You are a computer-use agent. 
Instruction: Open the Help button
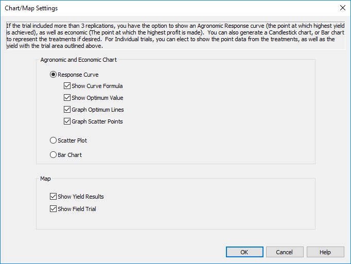pyautogui.click(x=325, y=252)
